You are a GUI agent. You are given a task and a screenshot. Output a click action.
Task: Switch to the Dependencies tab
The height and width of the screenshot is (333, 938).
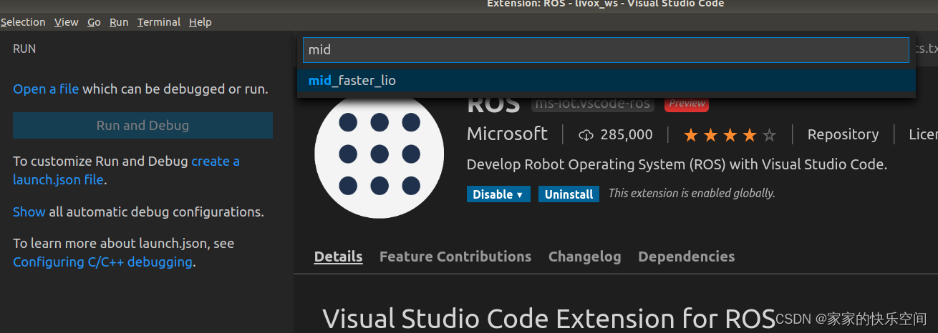pyautogui.click(x=686, y=257)
